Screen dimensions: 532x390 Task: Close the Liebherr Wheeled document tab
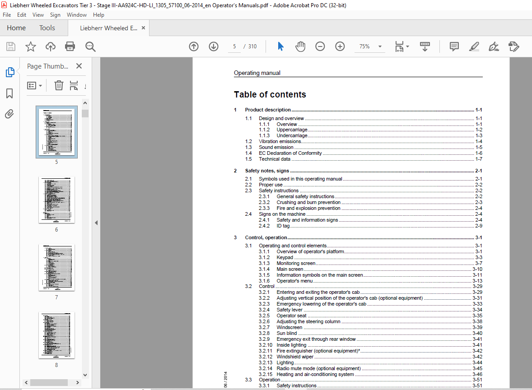coord(144,28)
